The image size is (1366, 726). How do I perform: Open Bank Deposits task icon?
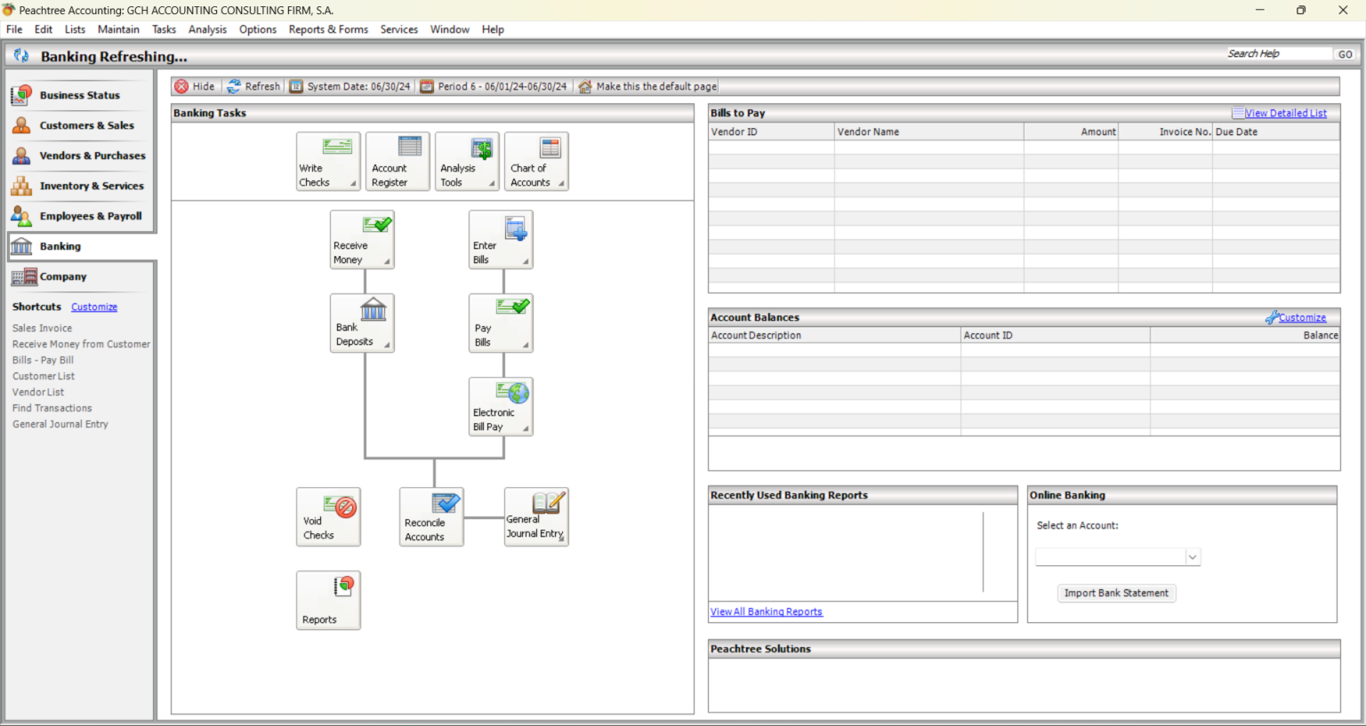(362, 323)
